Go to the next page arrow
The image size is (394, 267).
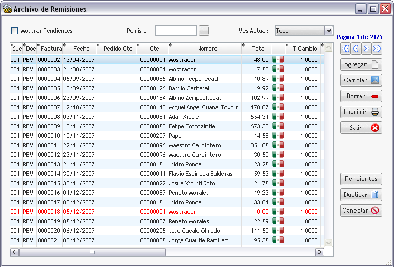pos(367,49)
